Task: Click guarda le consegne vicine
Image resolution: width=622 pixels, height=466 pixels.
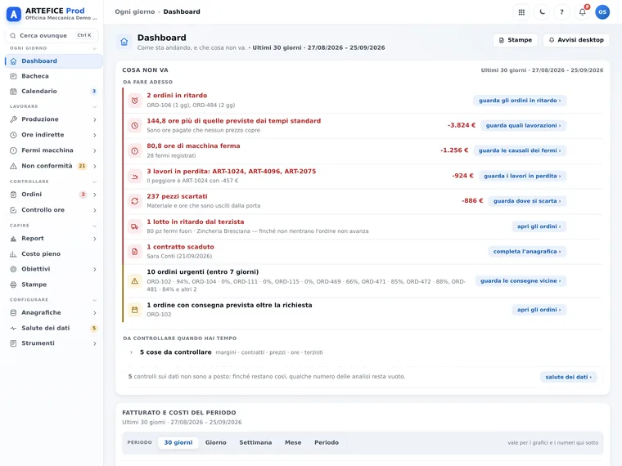Action: tap(521, 281)
